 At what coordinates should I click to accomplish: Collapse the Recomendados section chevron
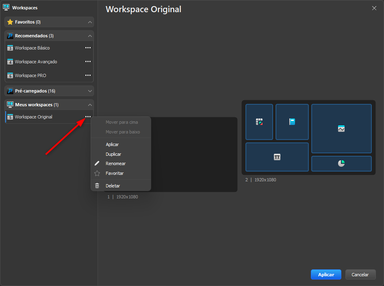pos(90,36)
